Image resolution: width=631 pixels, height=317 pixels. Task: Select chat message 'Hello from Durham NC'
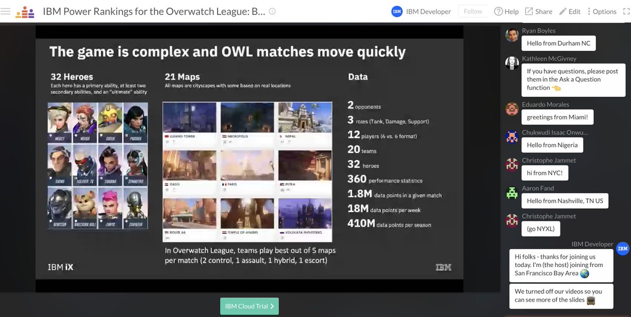click(x=558, y=43)
